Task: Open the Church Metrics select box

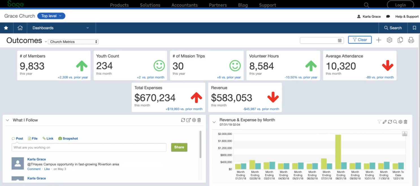Action: coord(73,42)
